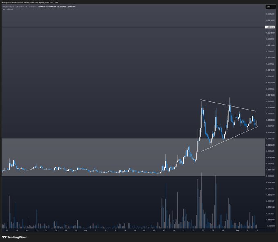278x242 pixels.
Task: Click the 16 date label on time axis
Action: coord(7,231)
